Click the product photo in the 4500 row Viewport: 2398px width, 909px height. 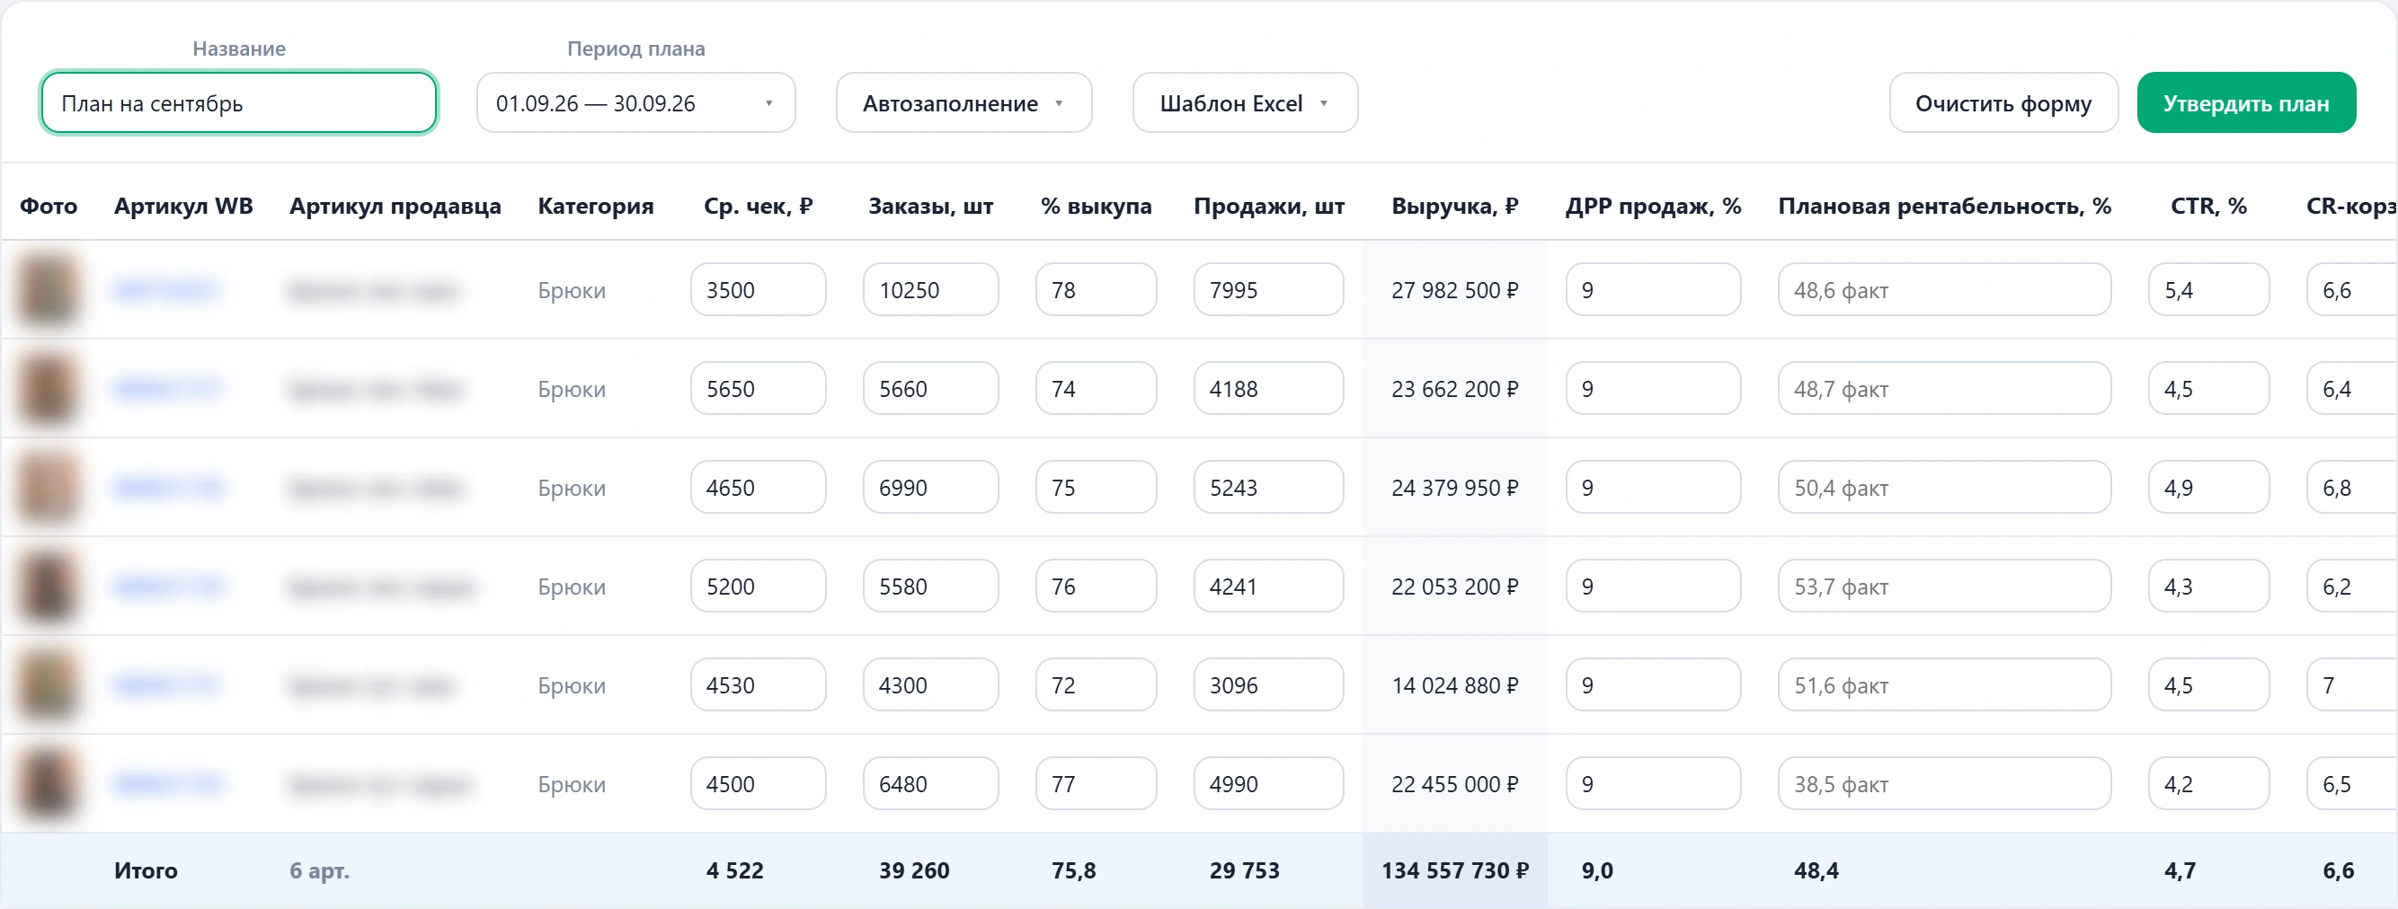[48, 784]
